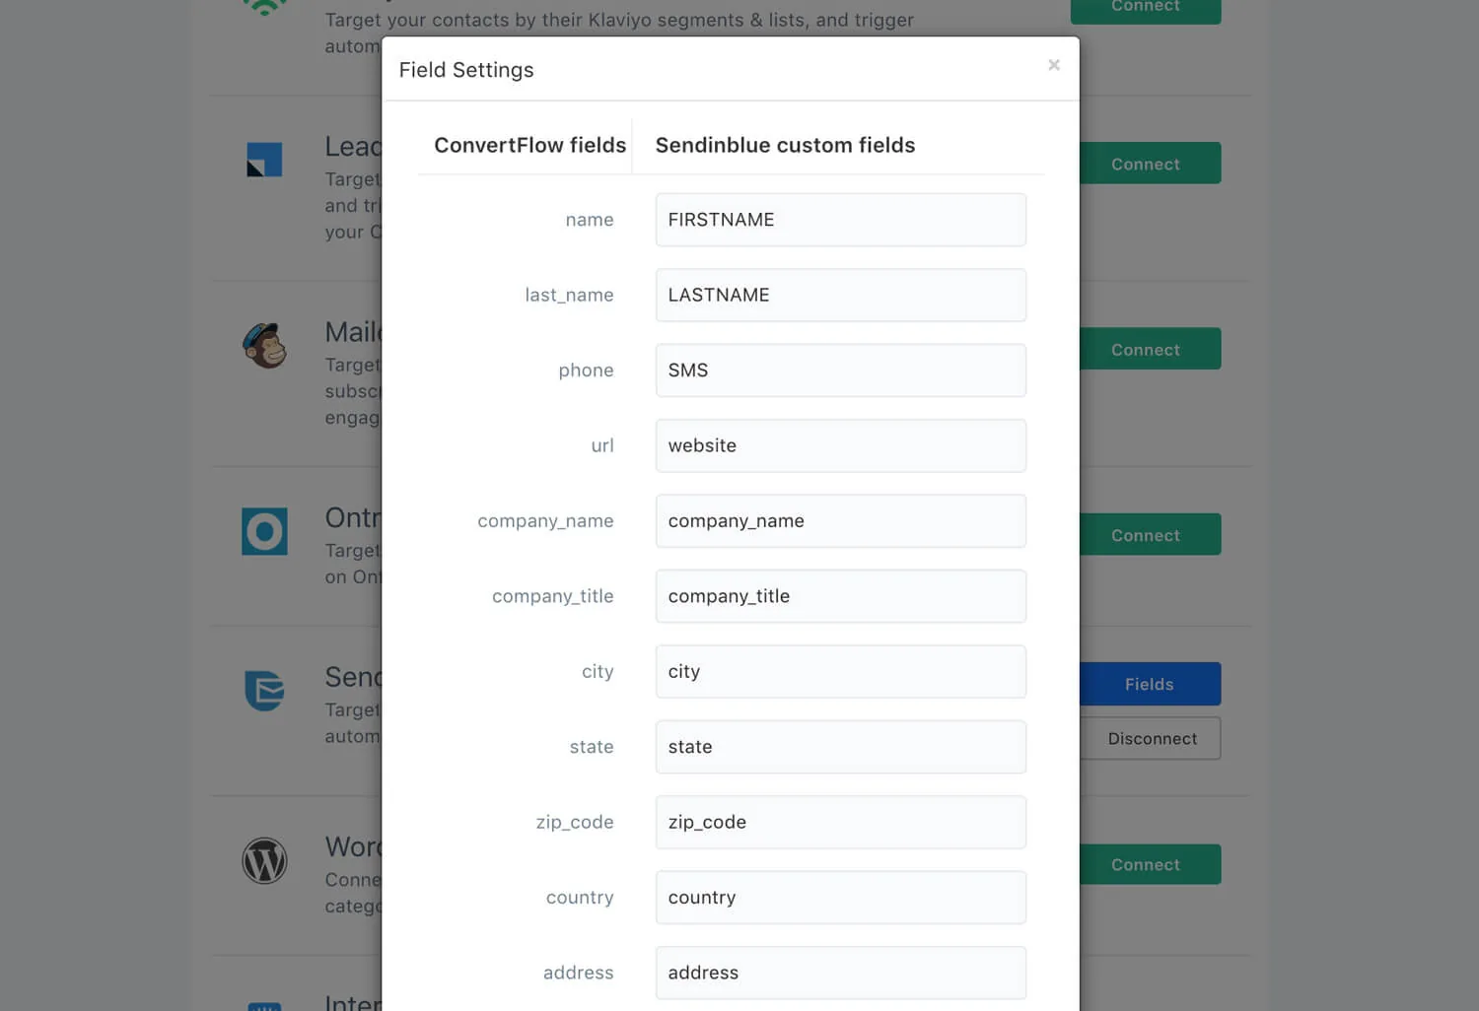Close the Field Settings dialog
1479x1011 pixels.
tap(1054, 65)
